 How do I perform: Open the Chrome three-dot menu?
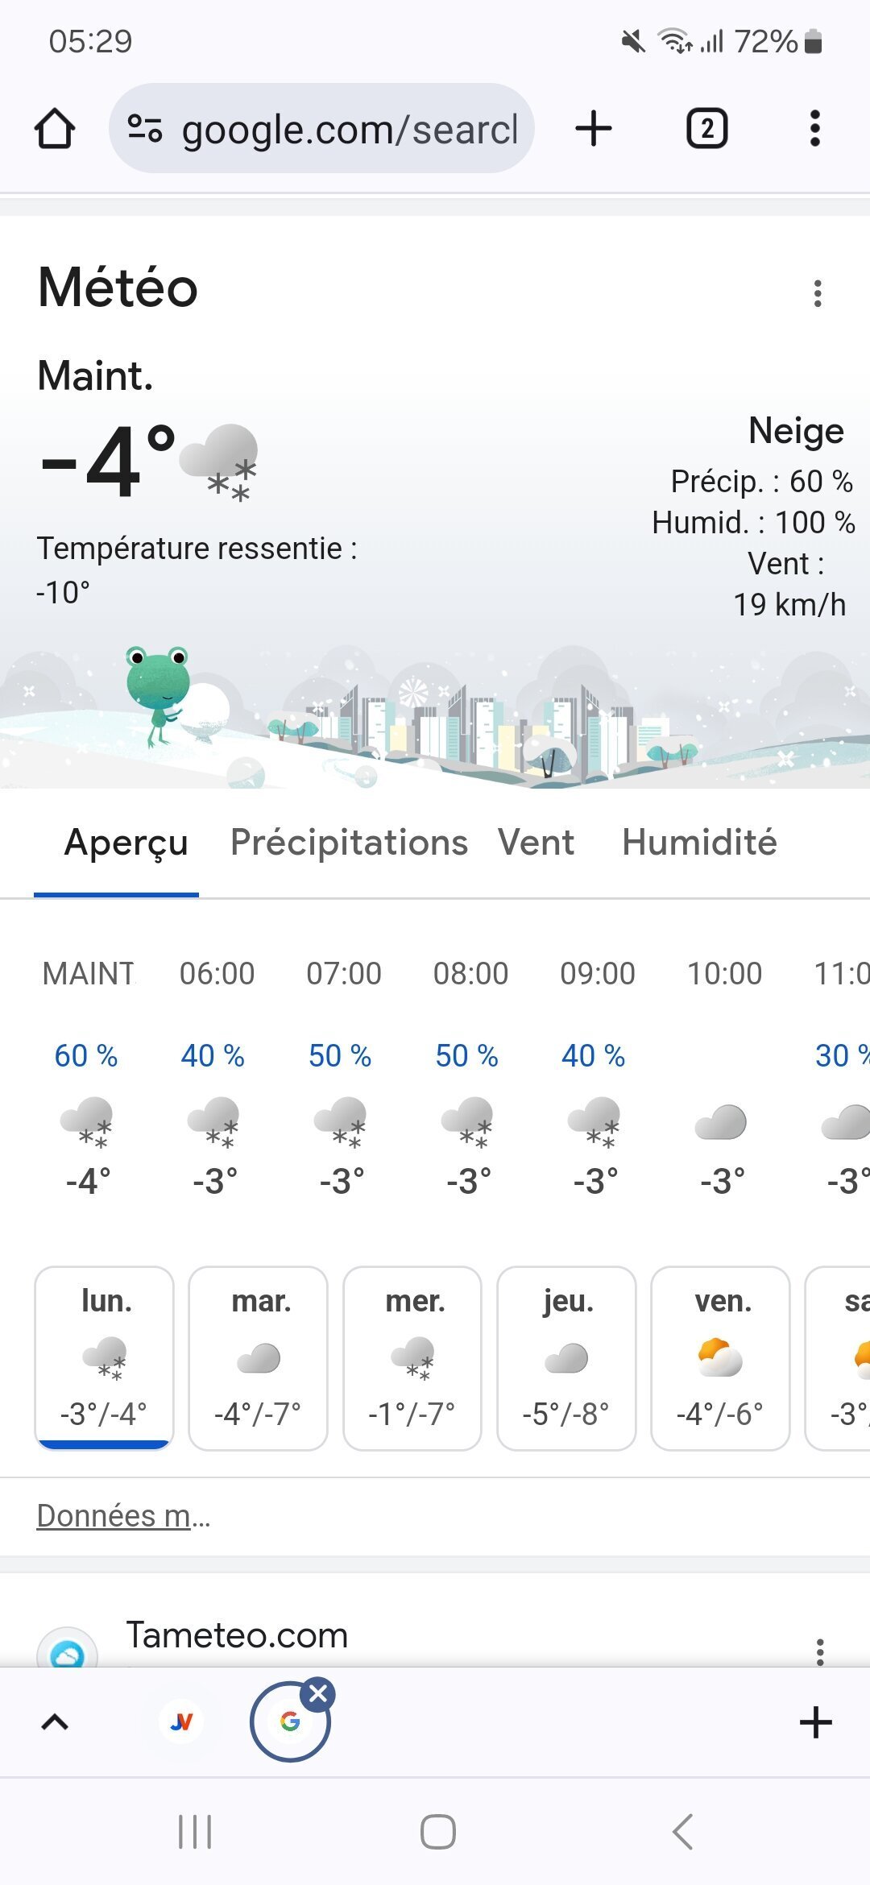[815, 129]
